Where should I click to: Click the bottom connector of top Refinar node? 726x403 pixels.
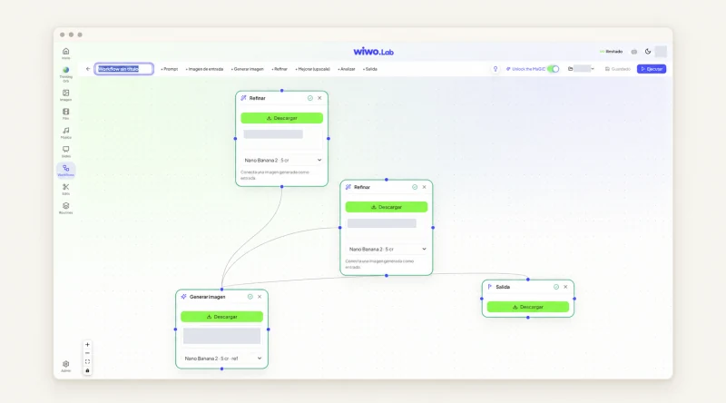pos(282,187)
